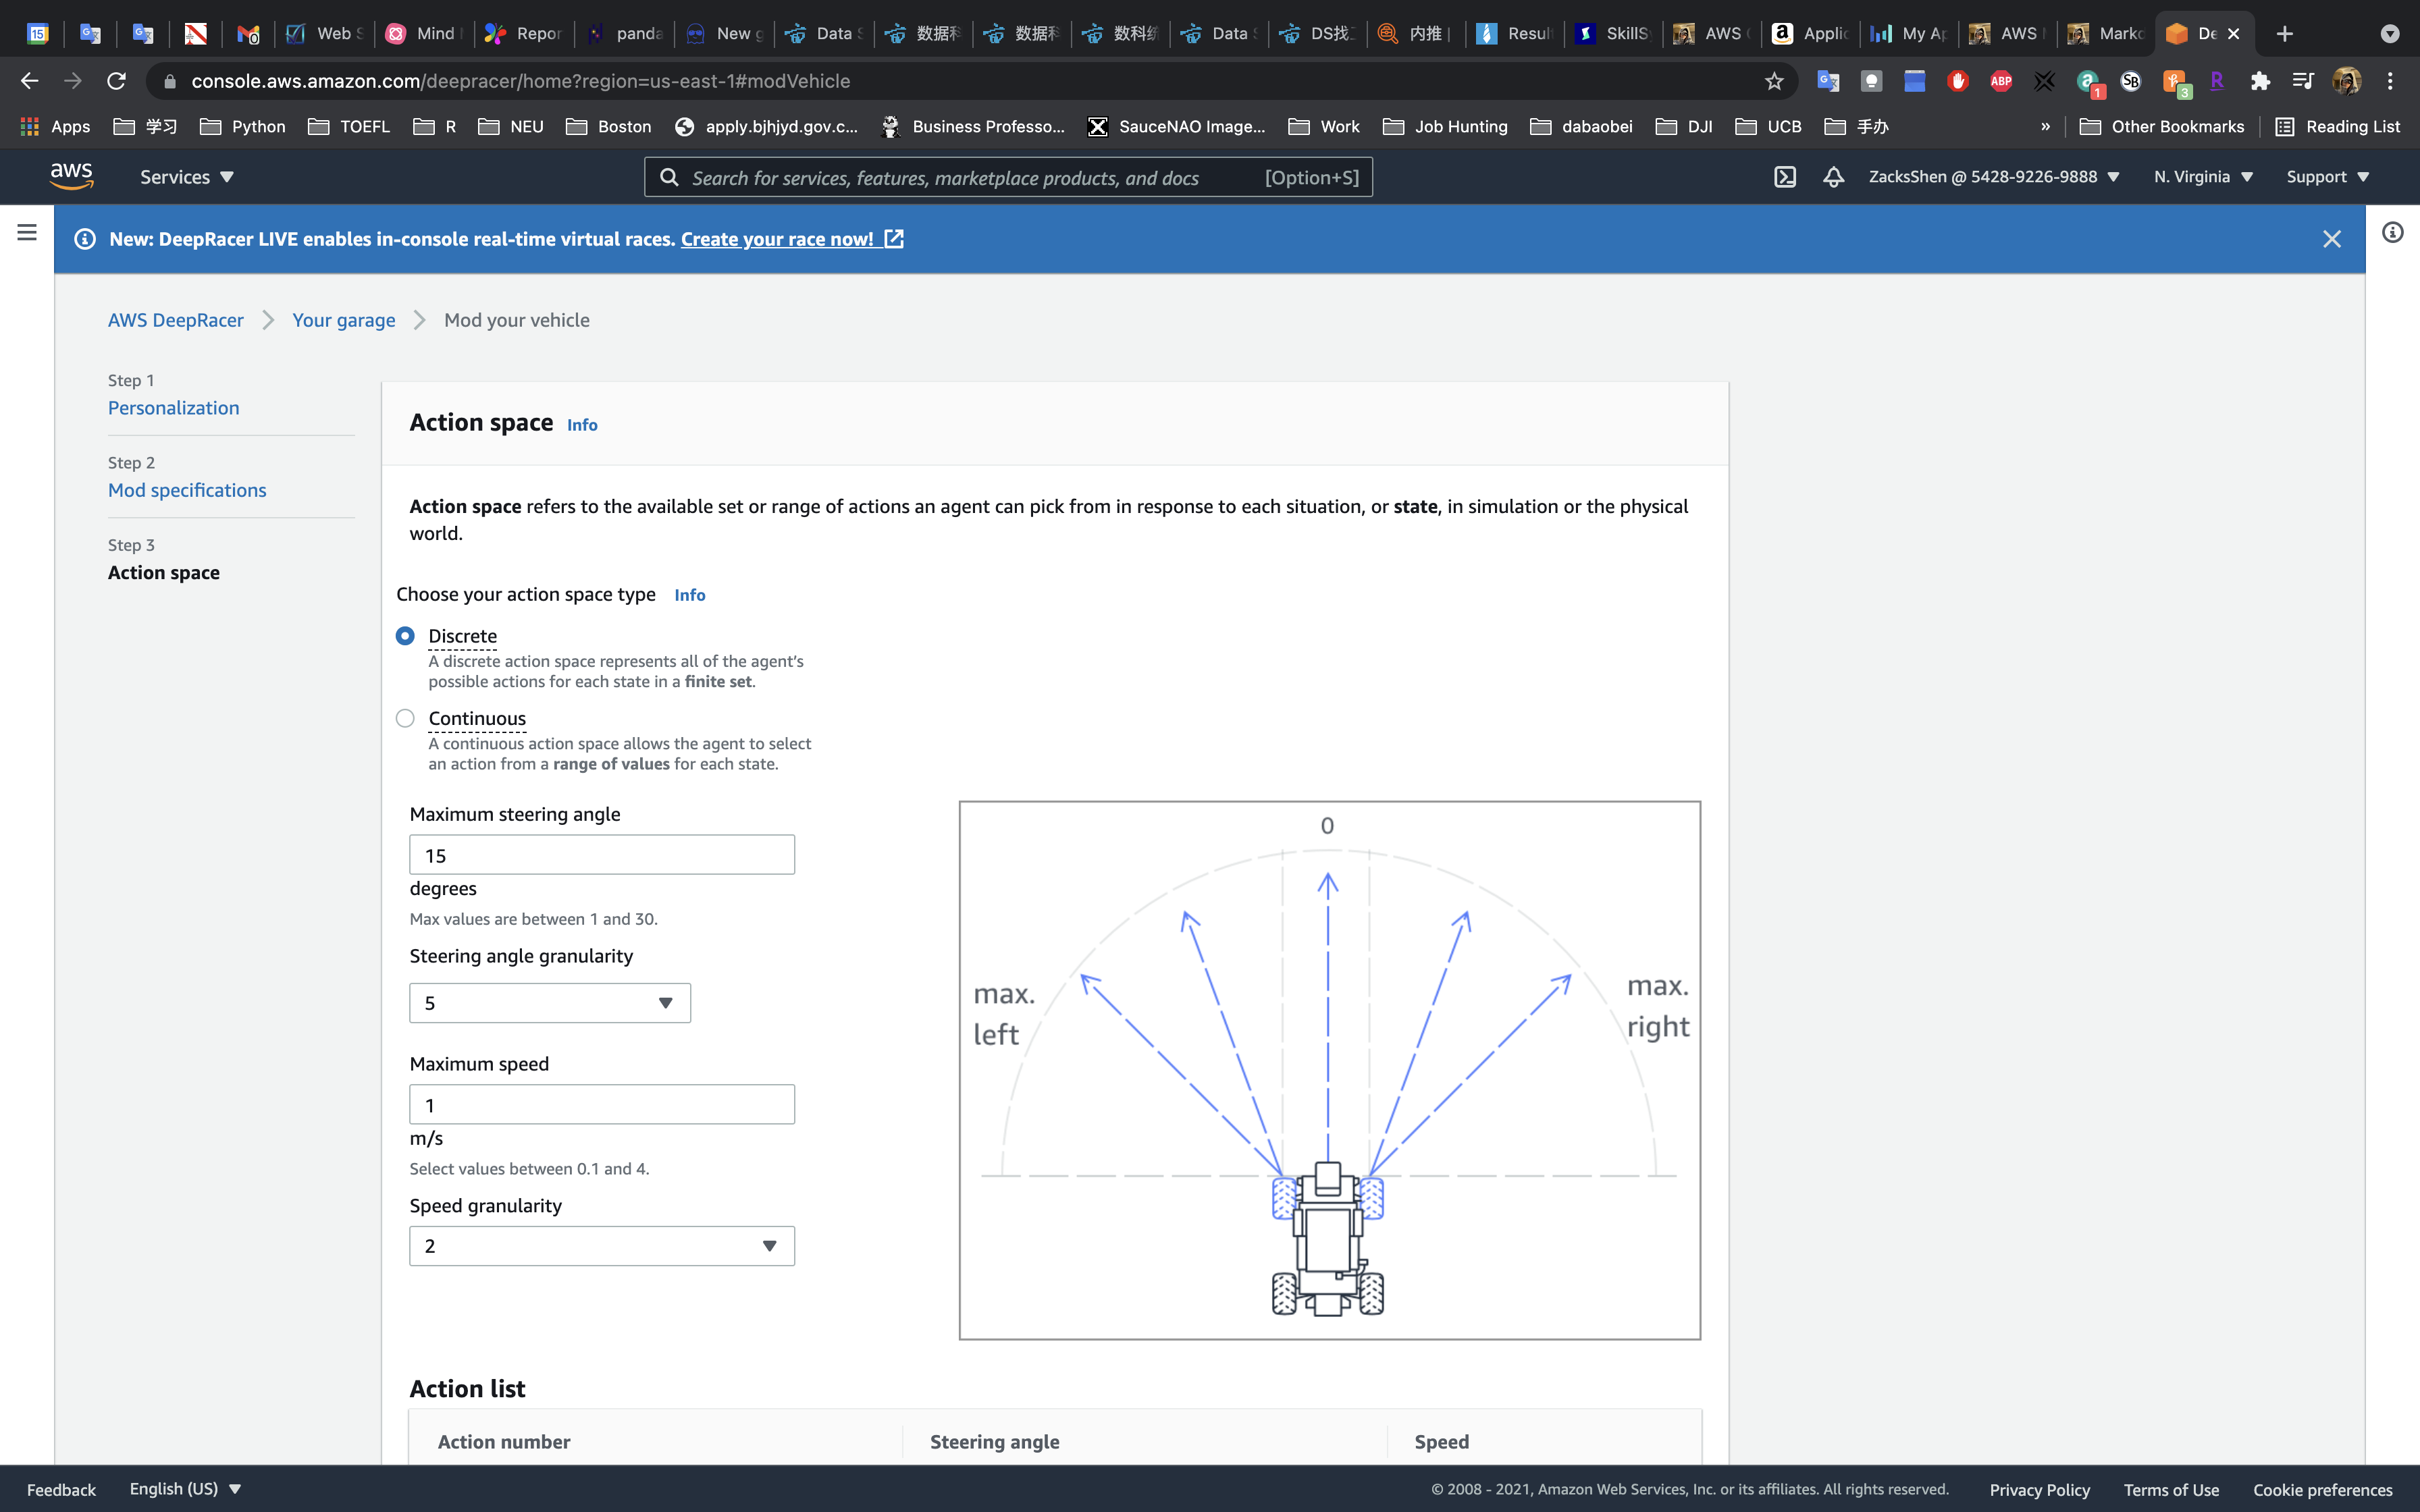Screen dimensions: 2420x1512
Task: Expand Steering angle granularity dropdown
Action: click(x=549, y=1003)
